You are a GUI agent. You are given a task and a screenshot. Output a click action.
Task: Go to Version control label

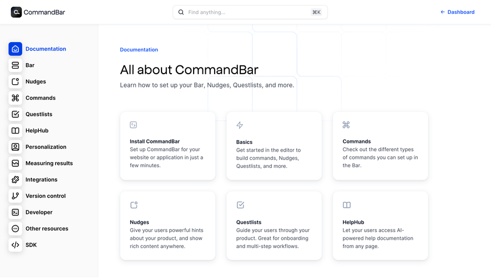pyautogui.click(x=45, y=195)
